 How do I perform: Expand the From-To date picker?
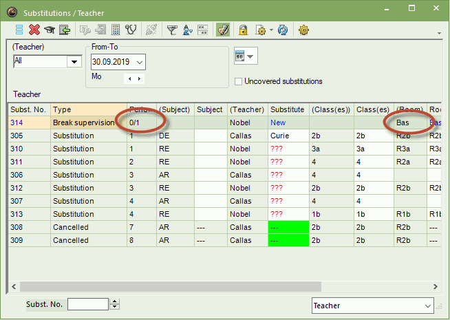coord(140,62)
